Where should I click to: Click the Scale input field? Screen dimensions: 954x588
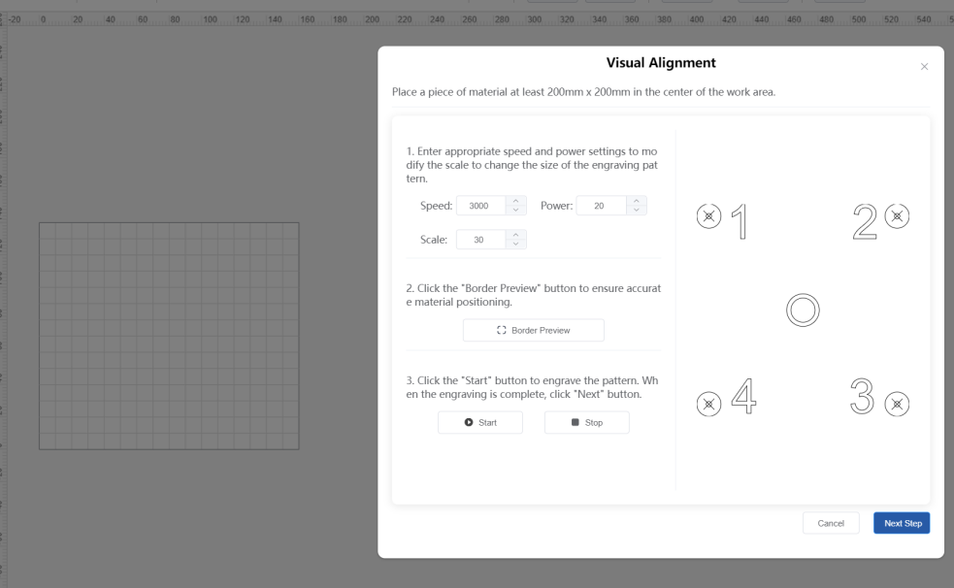tap(480, 240)
